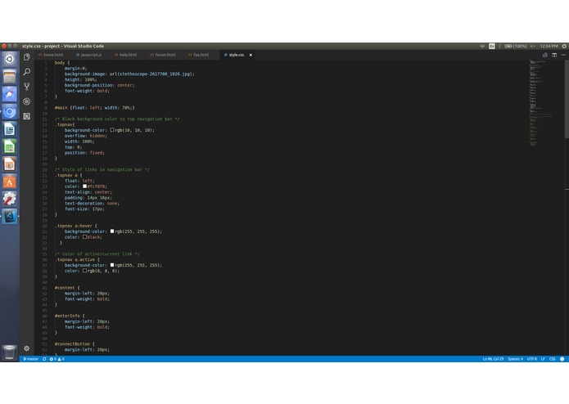The width and height of the screenshot is (569, 404).
Task: Click the rgb(0, 0, 0) swatch on line 38
Action: pyautogui.click(x=84, y=271)
